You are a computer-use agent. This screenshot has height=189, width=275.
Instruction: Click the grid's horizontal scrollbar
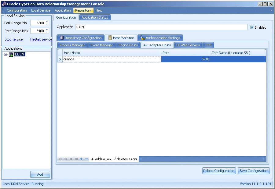click(x=202, y=159)
